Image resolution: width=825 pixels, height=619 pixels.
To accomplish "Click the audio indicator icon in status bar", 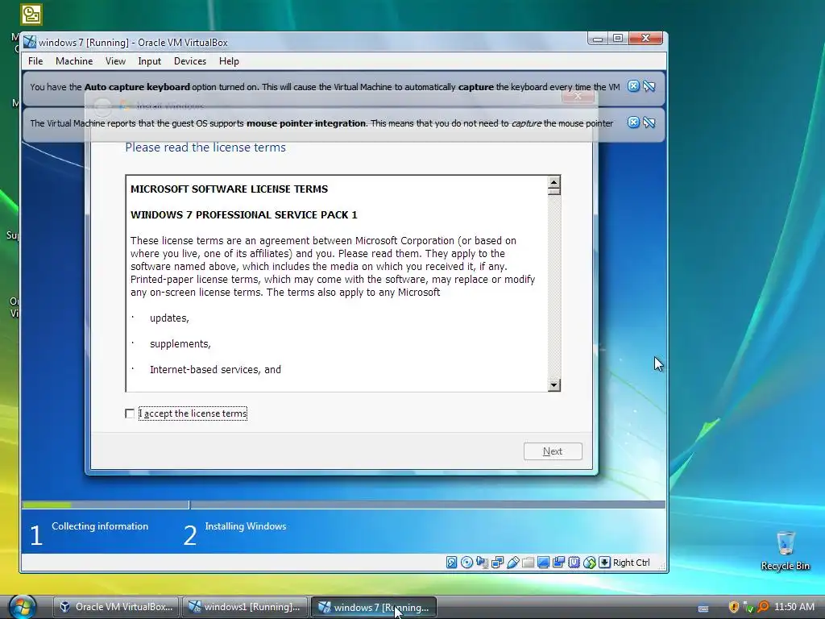I will (x=482, y=563).
